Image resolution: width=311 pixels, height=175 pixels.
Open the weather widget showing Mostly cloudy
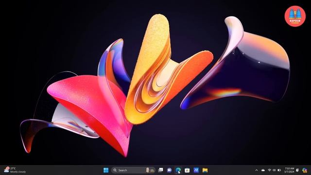(x=15, y=170)
